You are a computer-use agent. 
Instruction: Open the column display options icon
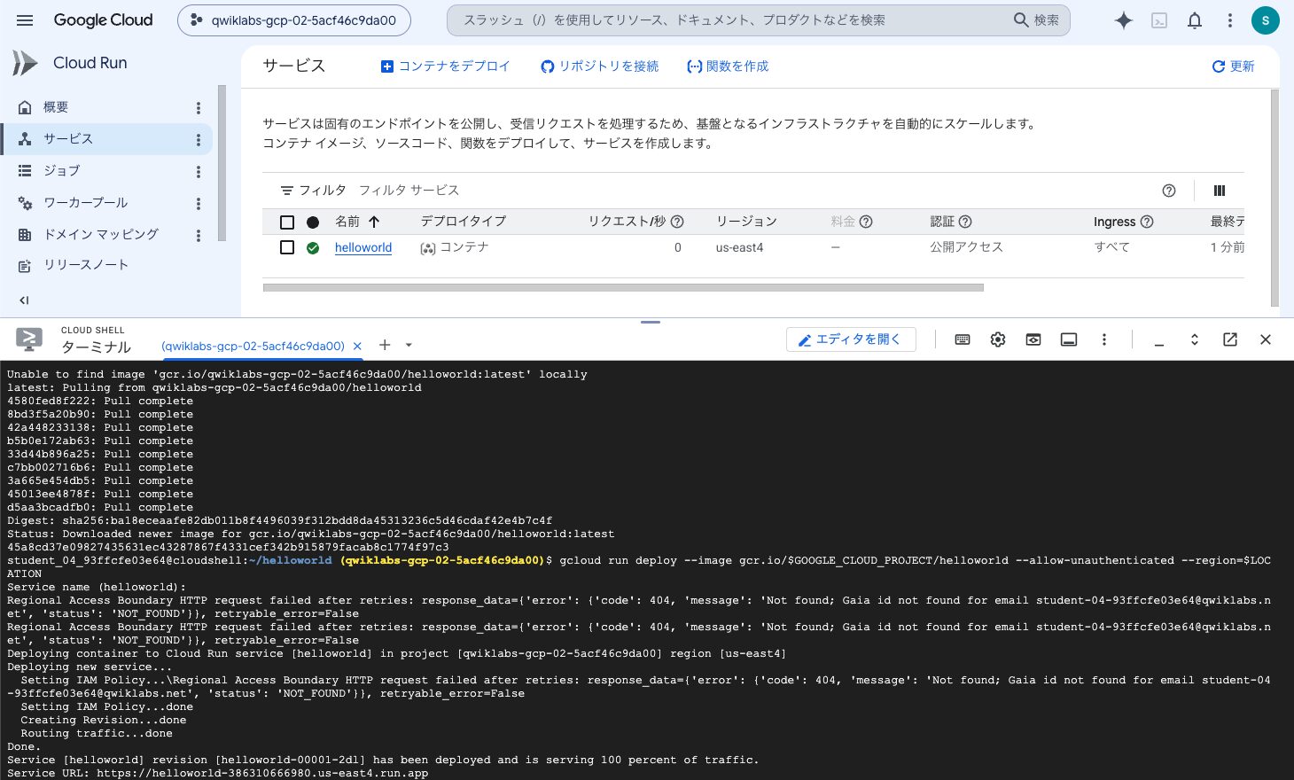pos(1220,191)
